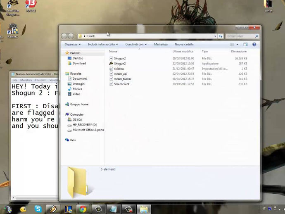Click 26.235 KB size value
The width and height of the screenshot is (285, 214).
(x=241, y=58)
